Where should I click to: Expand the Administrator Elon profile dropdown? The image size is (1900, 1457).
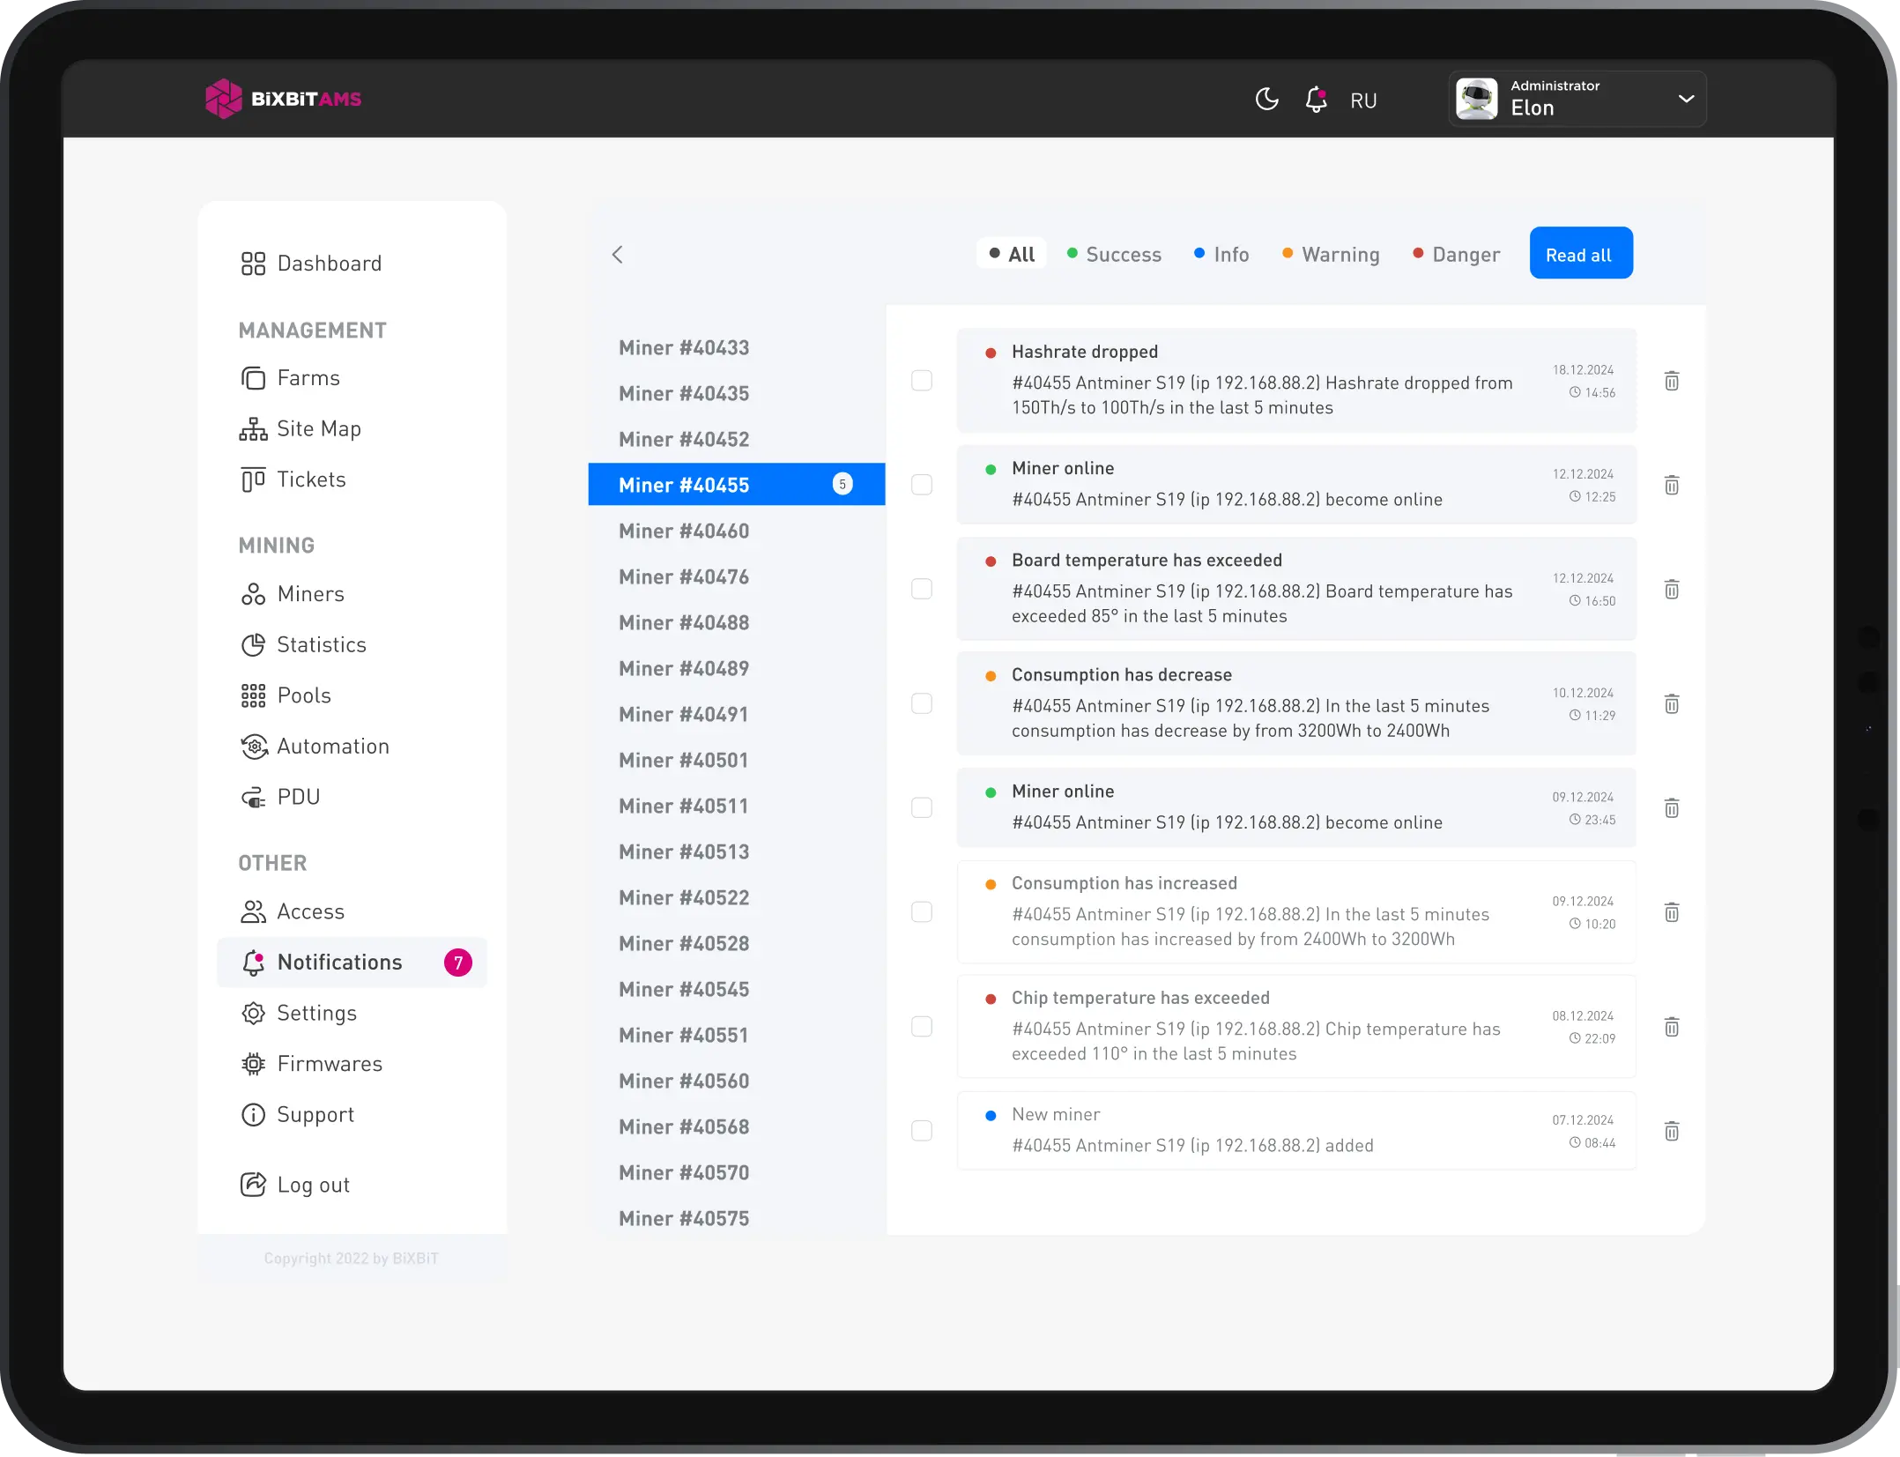(1577, 98)
